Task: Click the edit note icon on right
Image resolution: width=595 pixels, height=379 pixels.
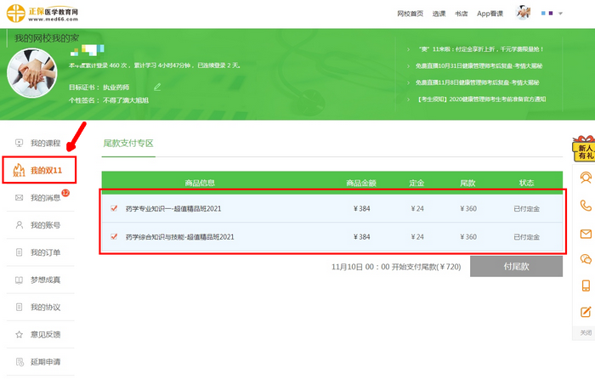Action: click(586, 312)
